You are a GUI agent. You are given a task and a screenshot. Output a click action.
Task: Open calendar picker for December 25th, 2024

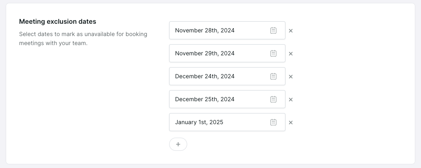(x=273, y=99)
